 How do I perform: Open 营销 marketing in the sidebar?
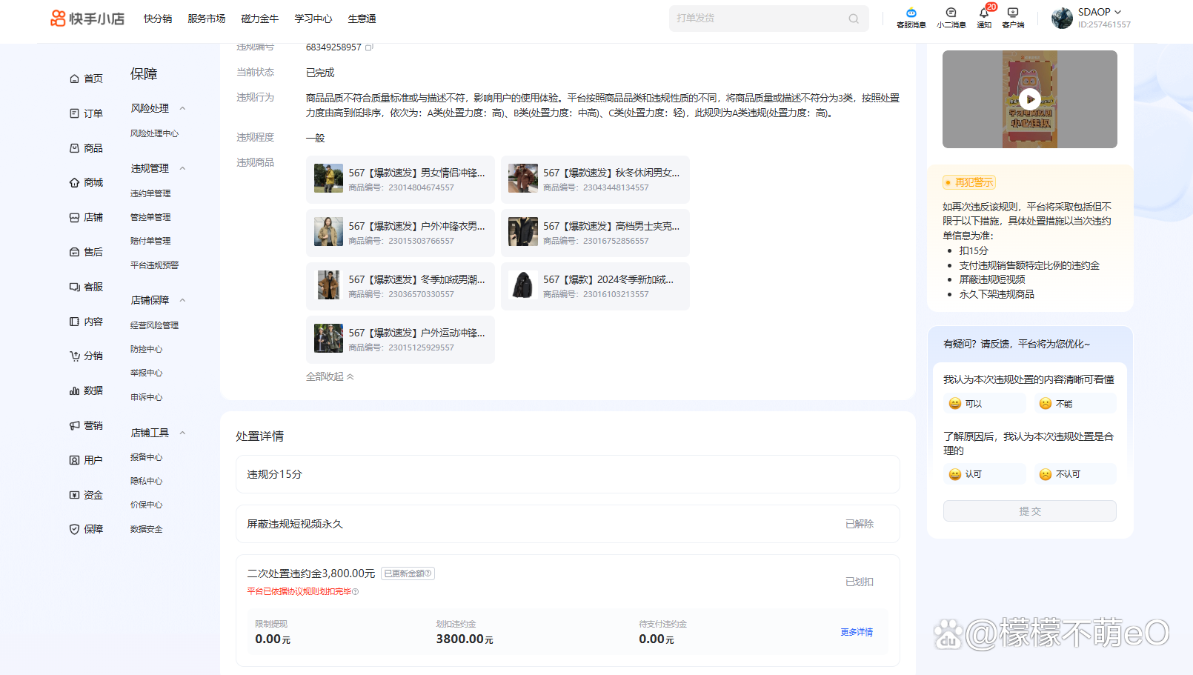(x=86, y=425)
